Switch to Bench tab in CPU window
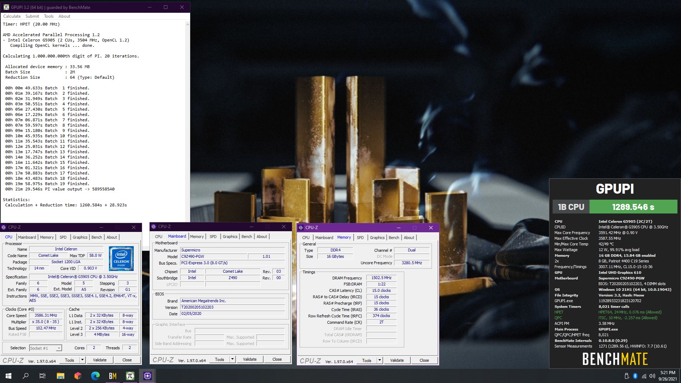The width and height of the screenshot is (681, 383). tap(96, 237)
